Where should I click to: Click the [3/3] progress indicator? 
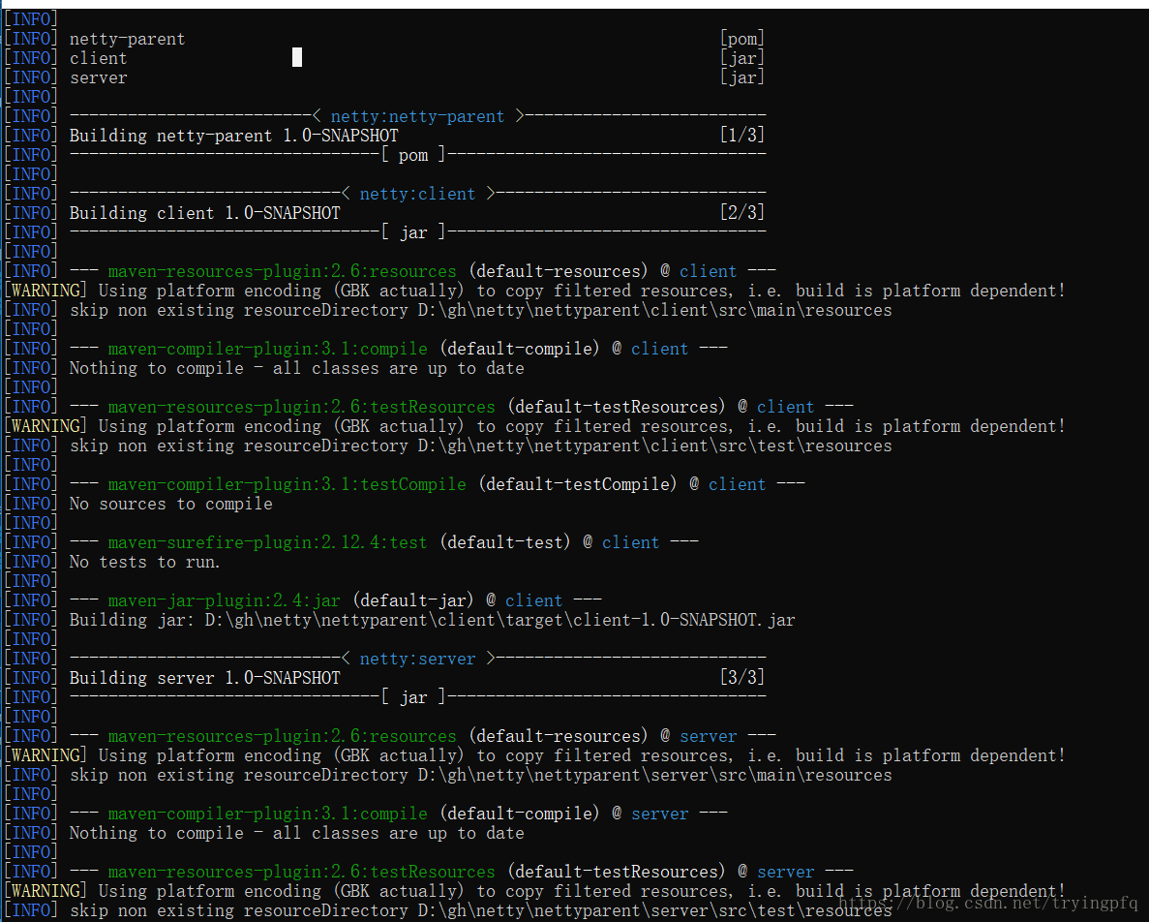pyautogui.click(x=741, y=677)
